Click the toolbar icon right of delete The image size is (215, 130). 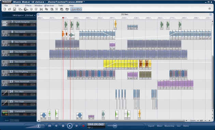point(62,9)
